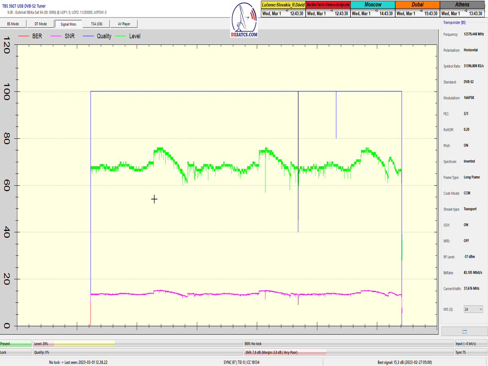The width and height of the screenshot is (488, 366).
Task: Open the MIS stream ID dropdown
Action: pyautogui.click(x=473, y=309)
